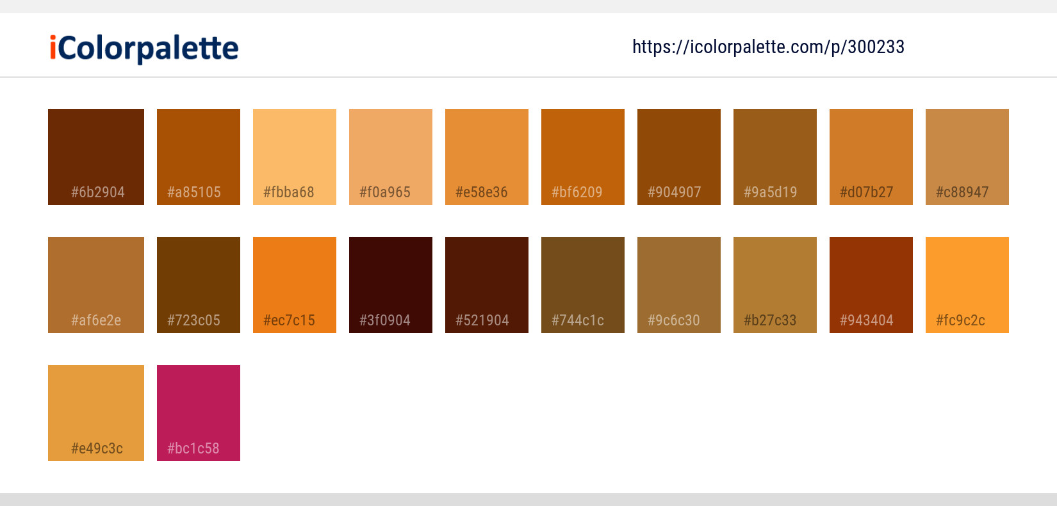This screenshot has height=506, width=1057.
Task: Click the #c88947 tan swatch
Action: (967, 157)
